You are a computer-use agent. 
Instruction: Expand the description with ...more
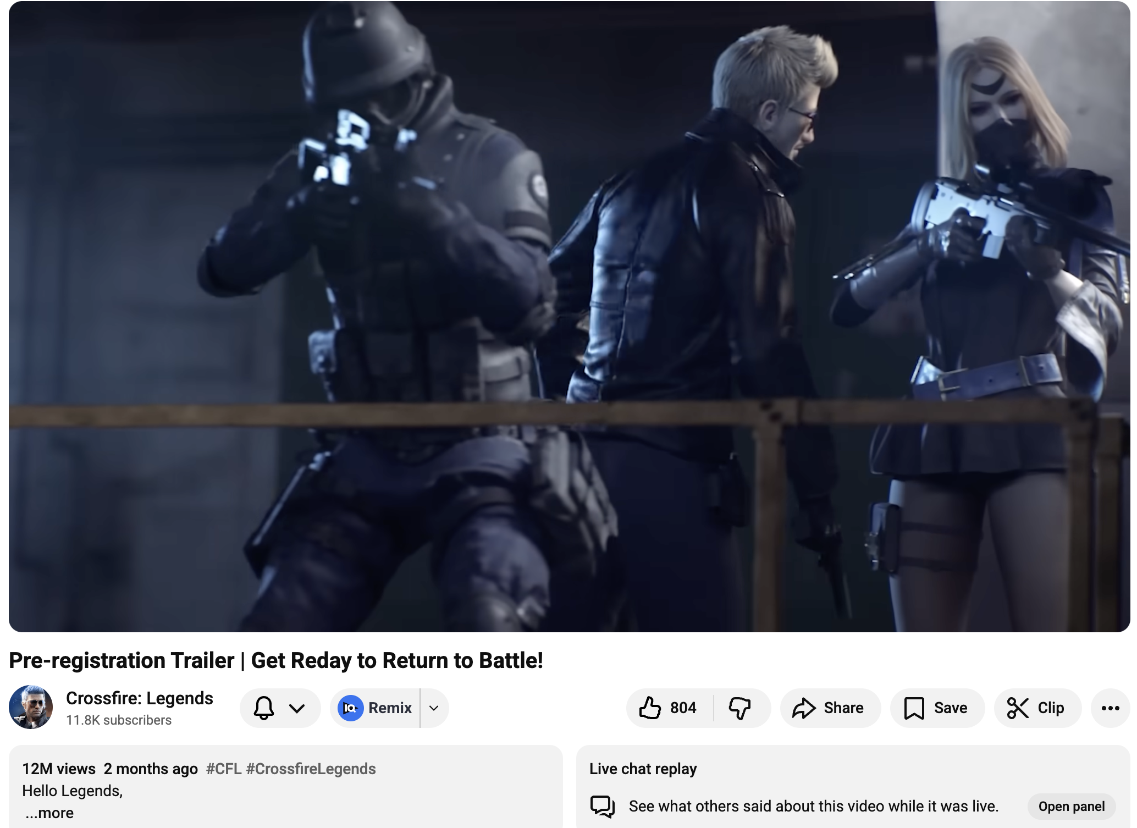pos(49,813)
